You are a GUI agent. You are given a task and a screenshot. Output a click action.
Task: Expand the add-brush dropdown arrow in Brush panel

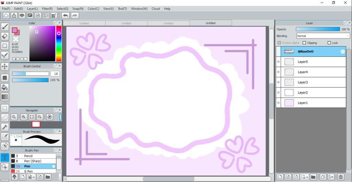tap(34, 177)
